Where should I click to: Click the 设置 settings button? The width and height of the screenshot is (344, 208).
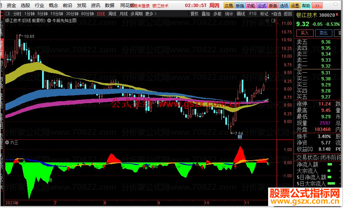[x=295, y=5]
